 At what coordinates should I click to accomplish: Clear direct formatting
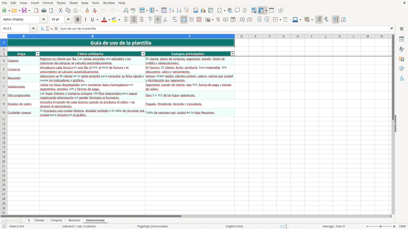coord(95,11)
